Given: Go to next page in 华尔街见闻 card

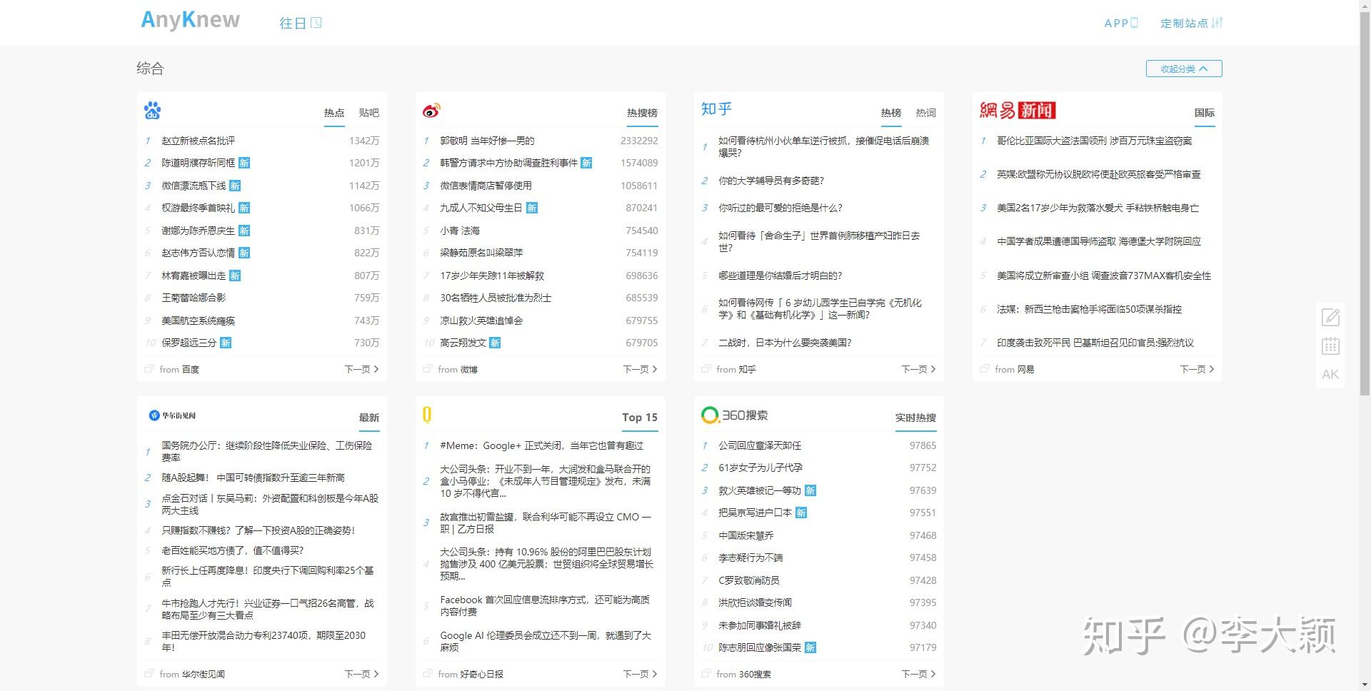Looking at the screenshot, I should (x=362, y=674).
